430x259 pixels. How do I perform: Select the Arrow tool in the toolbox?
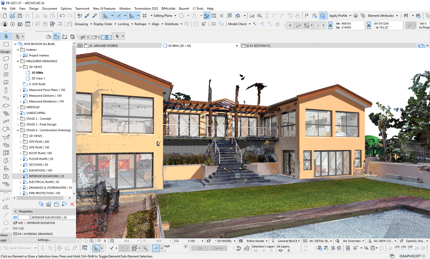point(6,36)
